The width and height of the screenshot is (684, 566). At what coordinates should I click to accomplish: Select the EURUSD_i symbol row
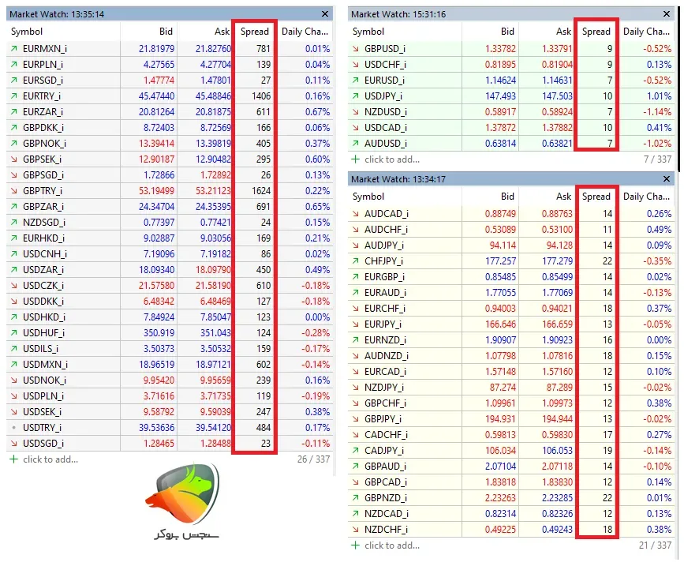[x=511, y=81]
